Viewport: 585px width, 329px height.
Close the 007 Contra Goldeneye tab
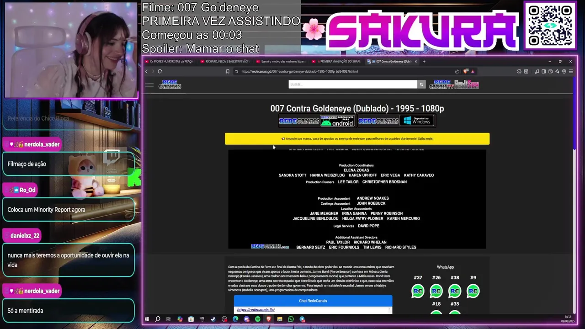coord(415,61)
